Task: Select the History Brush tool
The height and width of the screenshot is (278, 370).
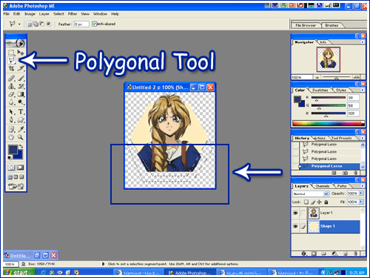Action: click(21, 86)
